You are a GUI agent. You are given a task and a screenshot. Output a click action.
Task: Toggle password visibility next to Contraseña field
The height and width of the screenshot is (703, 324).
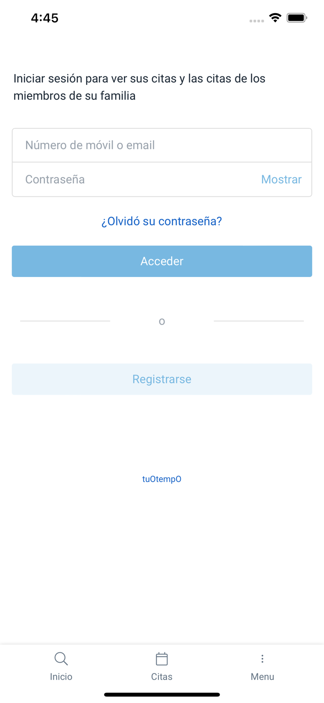281,179
